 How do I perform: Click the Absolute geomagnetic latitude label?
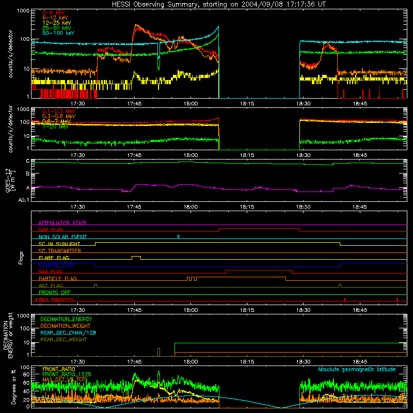357,369
